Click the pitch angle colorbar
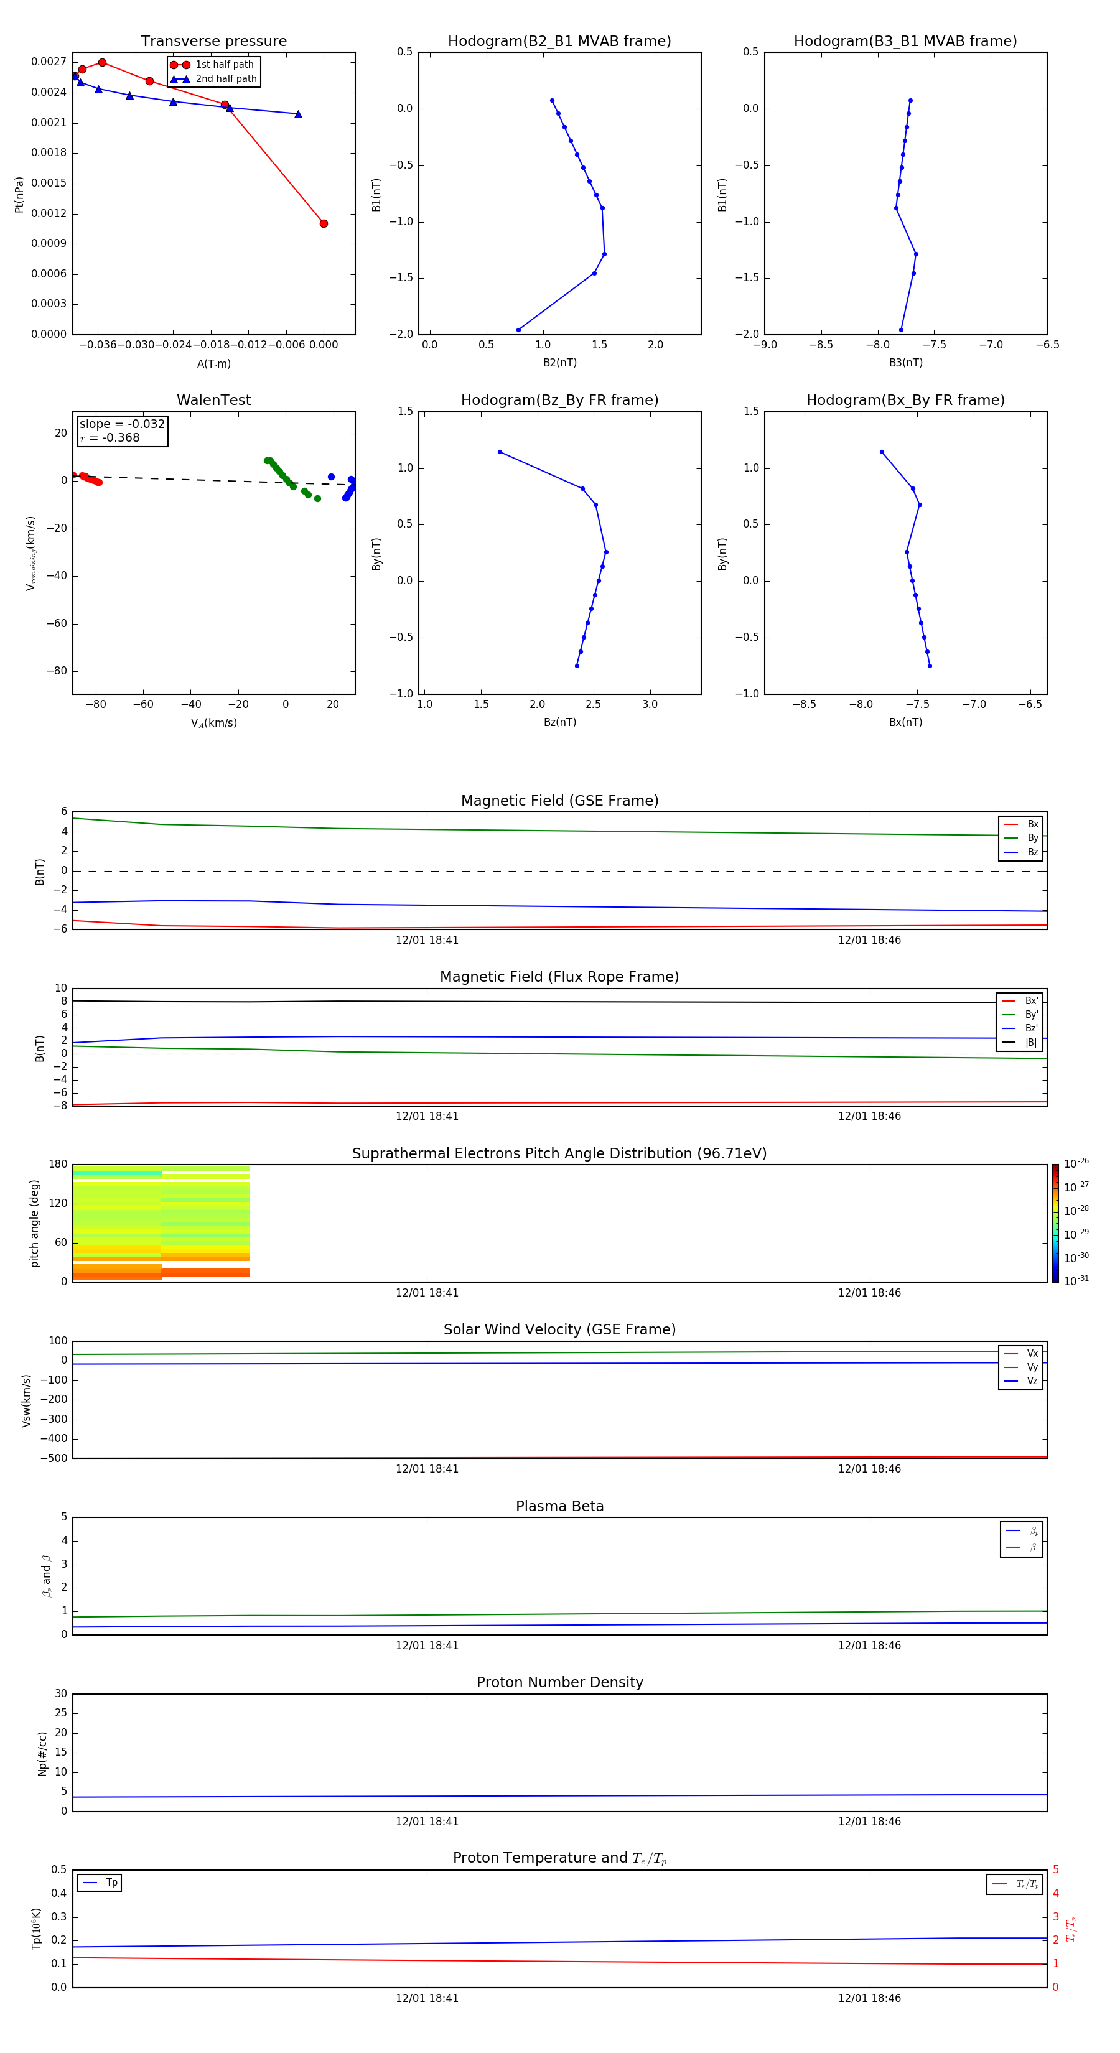1120x2053 pixels. [x=1055, y=1223]
